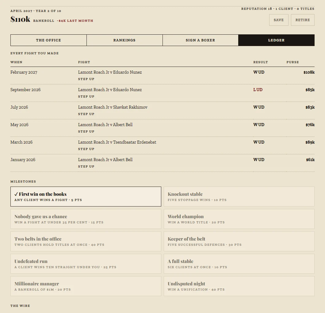The image size is (325, 313).
Task: Click the $85k purse value
Action: [x=310, y=90]
